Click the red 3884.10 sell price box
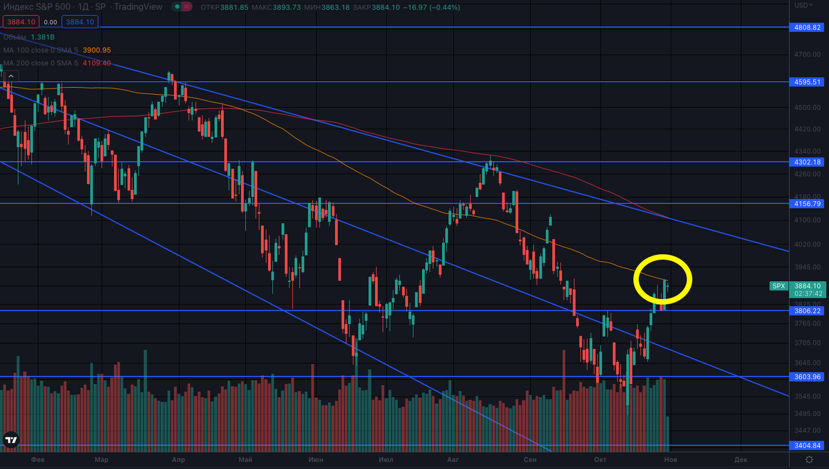 pos(22,22)
